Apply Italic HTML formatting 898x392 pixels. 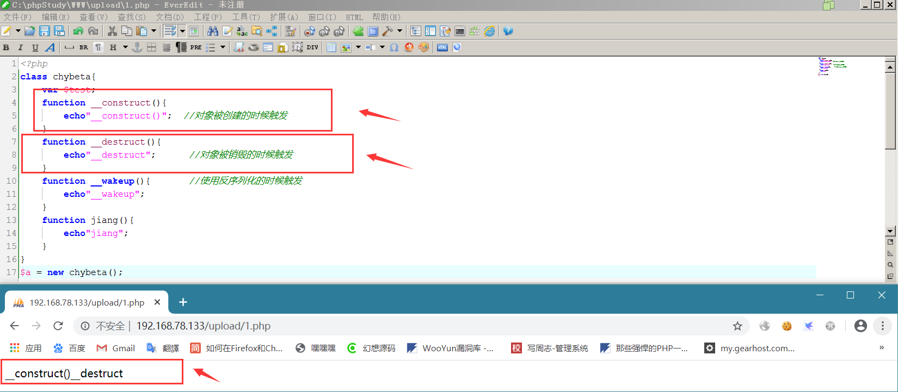pos(21,47)
